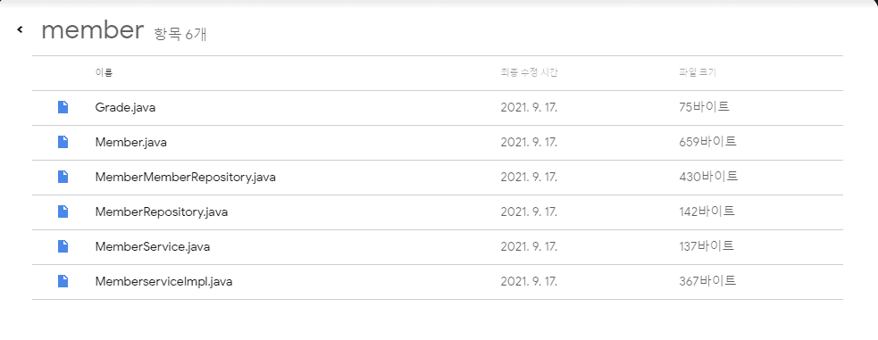Viewport: 878px width, 340px height.
Task: Select the 659바이트 size cell of Member.java
Action: pyautogui.click(x=707, y=142)
